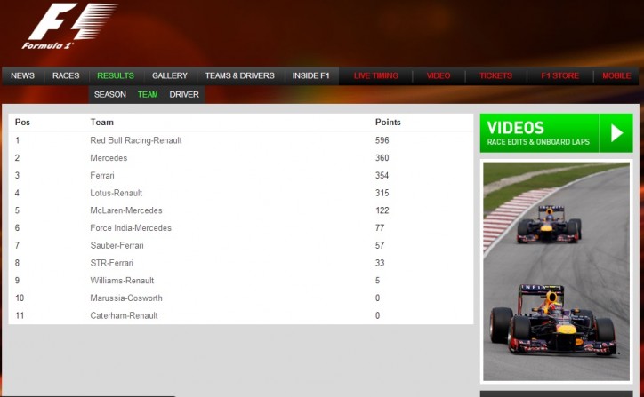
Task: Click the 315 points value
Action: tap(382, 193)
